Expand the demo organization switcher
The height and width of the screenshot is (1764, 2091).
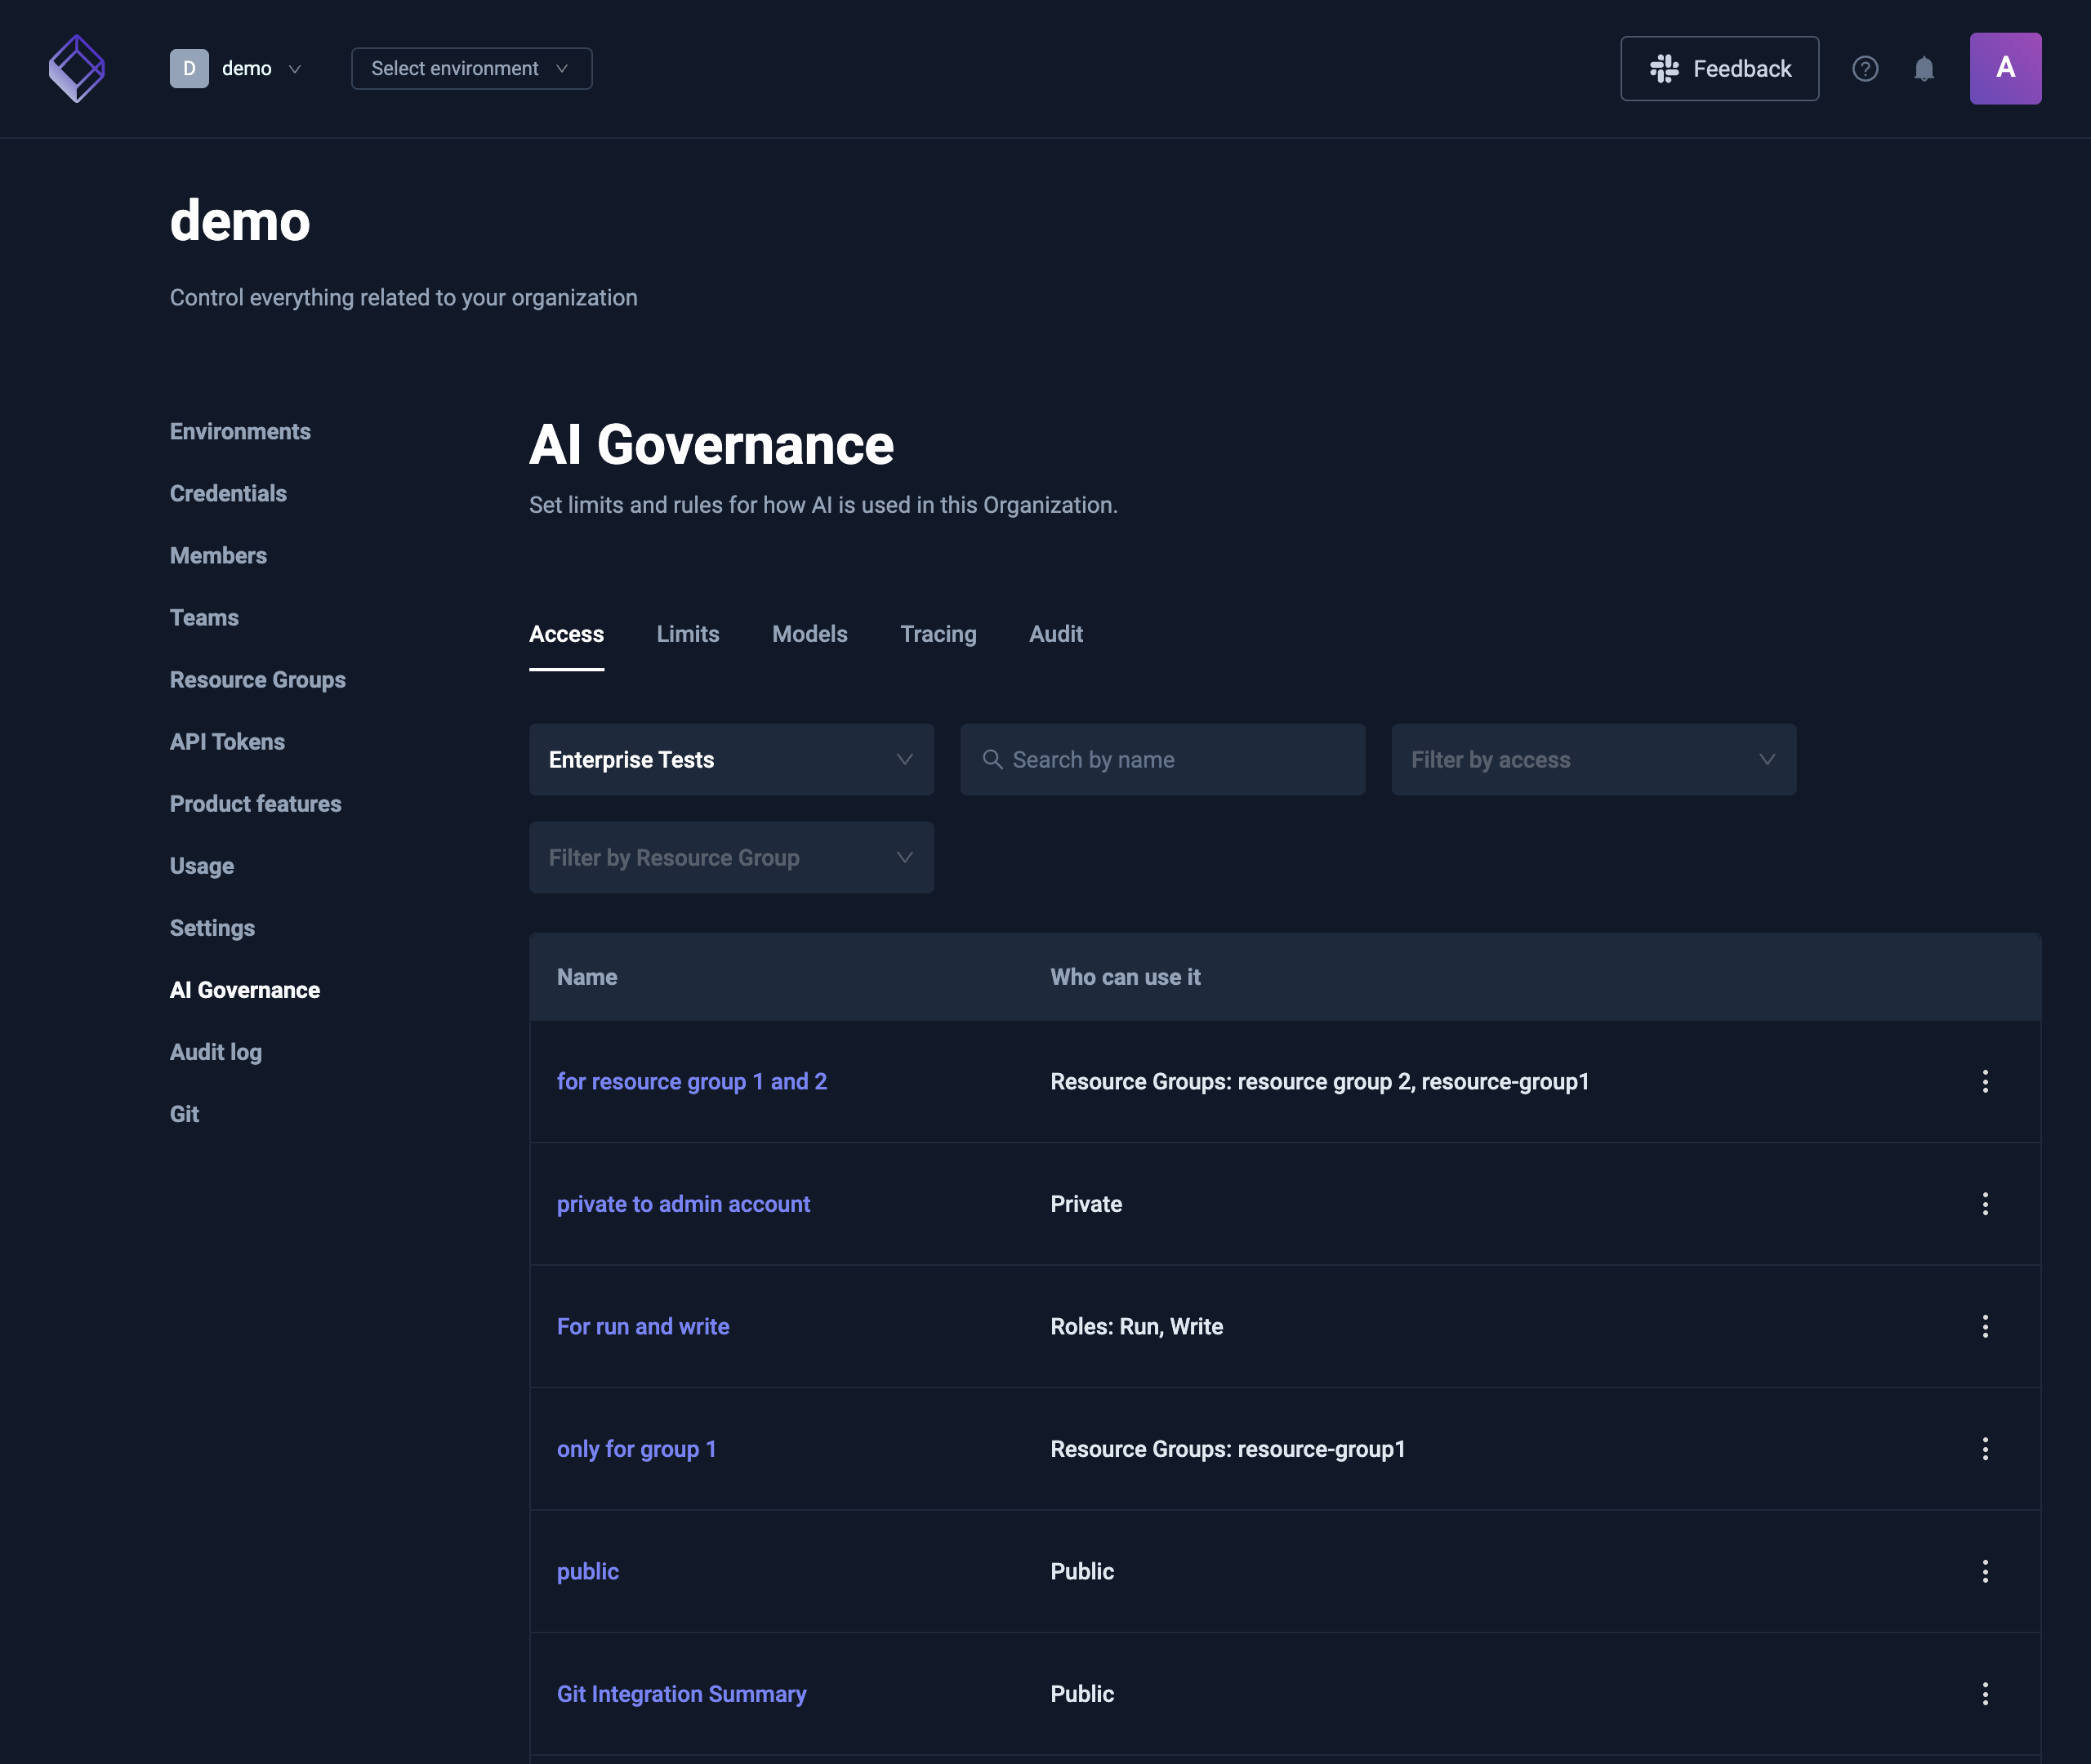237,69
